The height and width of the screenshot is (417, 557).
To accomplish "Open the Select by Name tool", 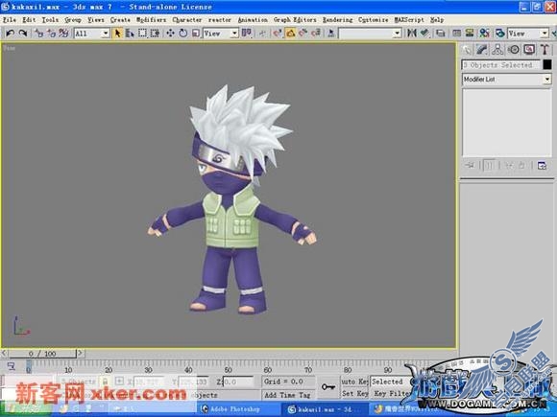I will coord(130,34).
